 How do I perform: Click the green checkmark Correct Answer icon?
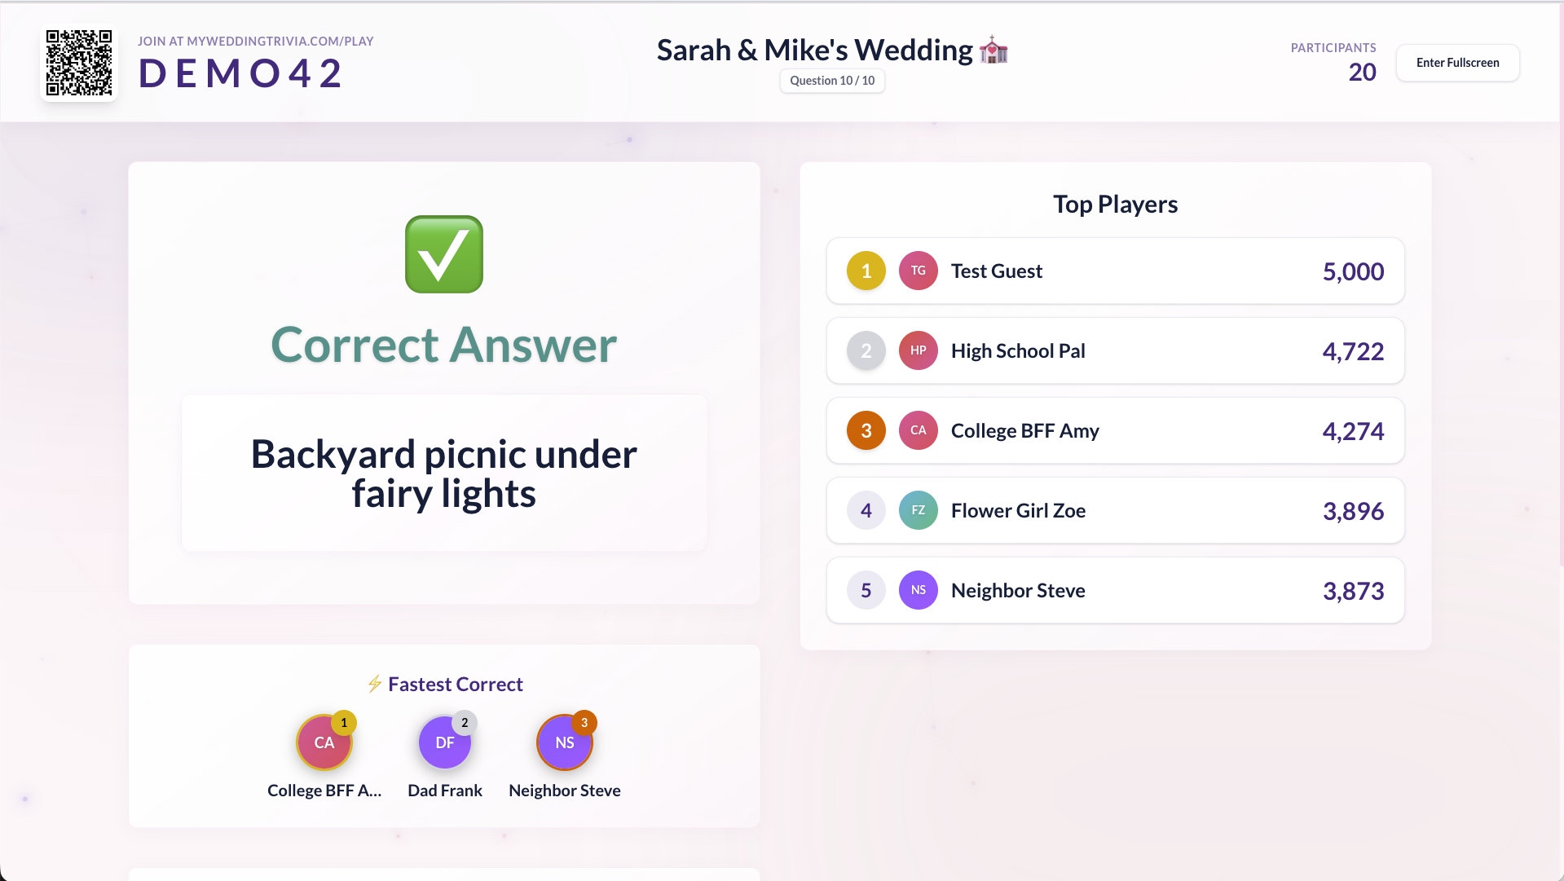[x=444, y=254]
